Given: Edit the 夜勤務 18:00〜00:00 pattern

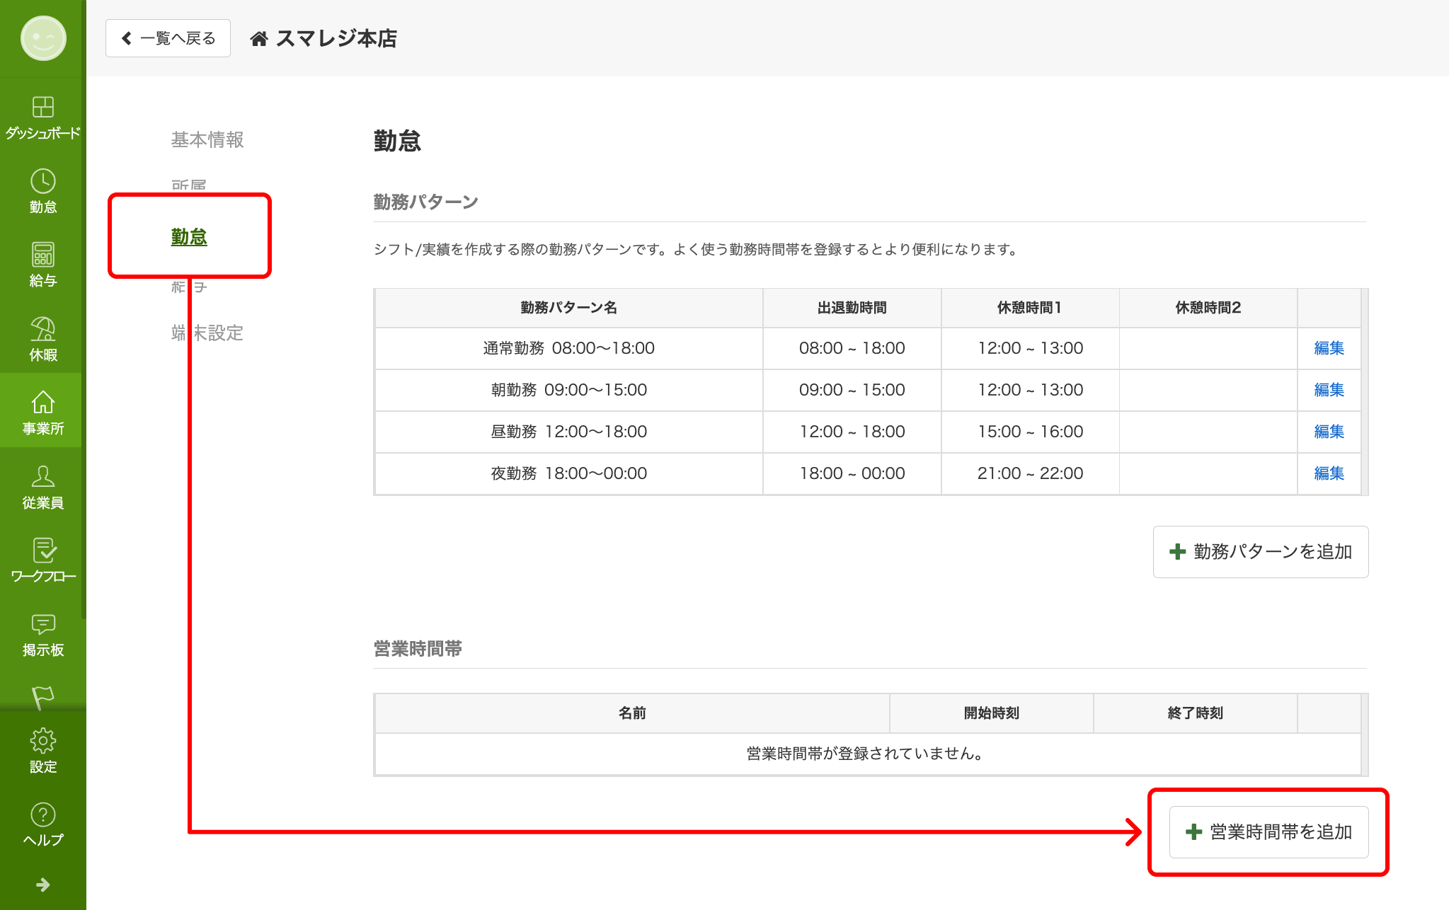Looking at the screenshot, I should point(1329,473).
